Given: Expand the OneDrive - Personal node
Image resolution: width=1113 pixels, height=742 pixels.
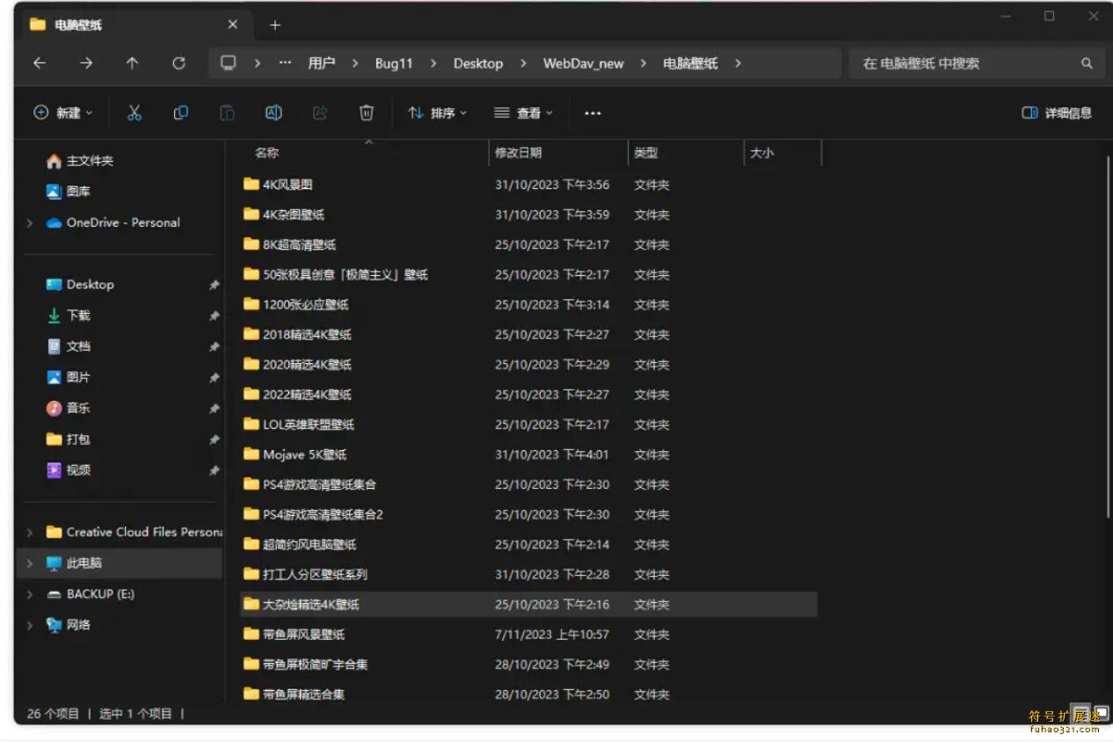Looking at the screenshot, I should (x=30, y=223).
